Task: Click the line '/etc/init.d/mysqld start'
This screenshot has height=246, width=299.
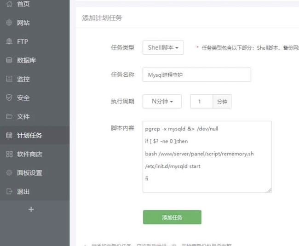Action: click(x=173, y=166)
